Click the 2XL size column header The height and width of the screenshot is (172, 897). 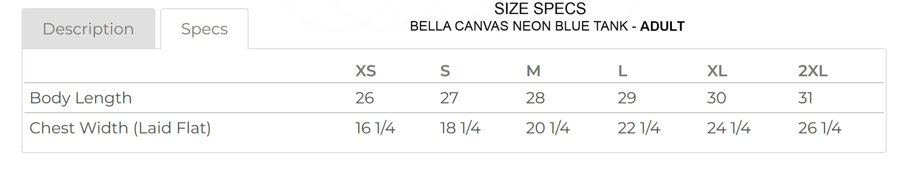click(813, 70)
